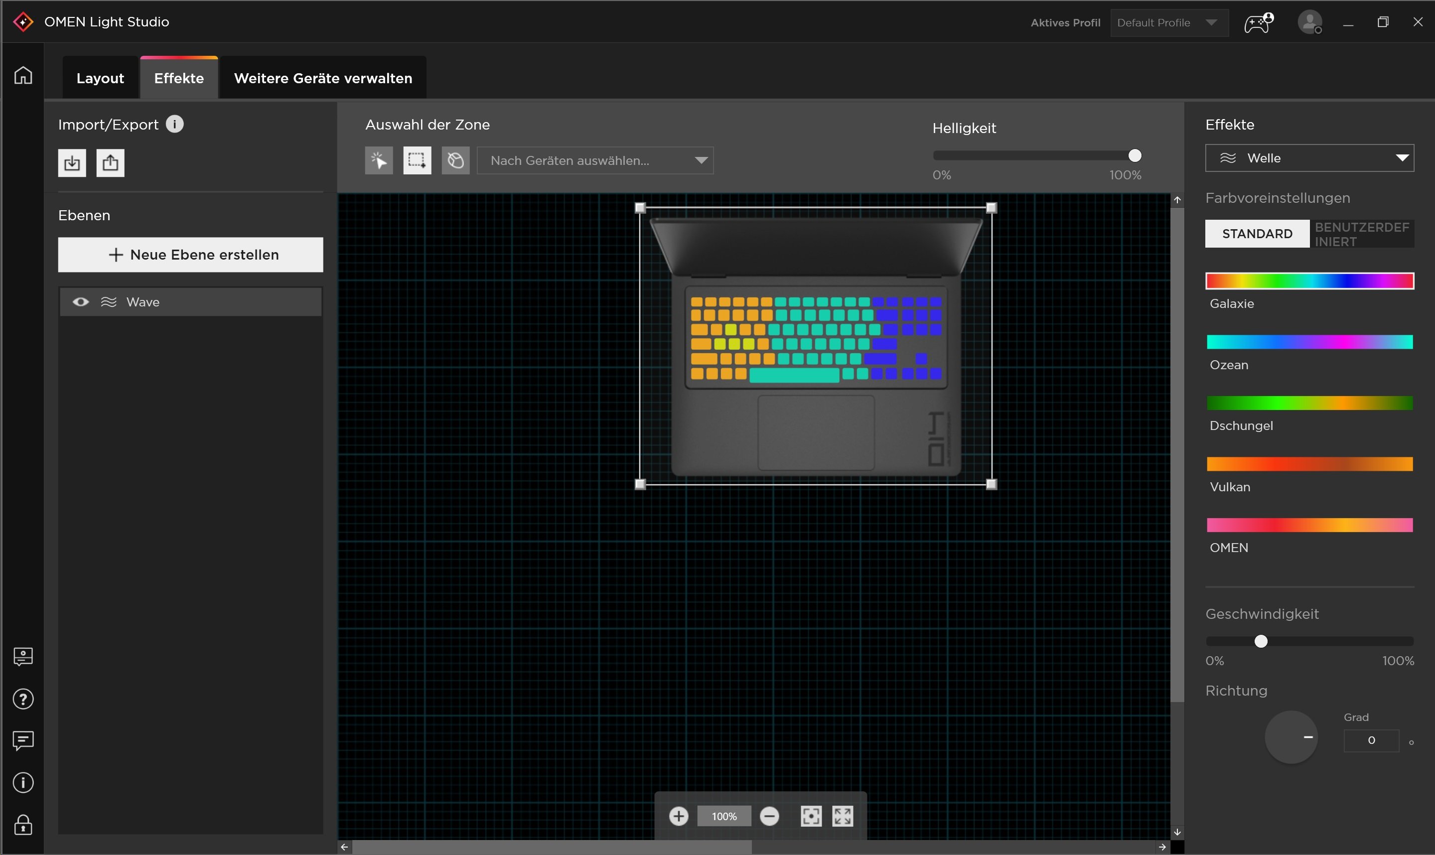Expand the Nach Geräten auswählen dropdown
The image size is (1435, 855).
pos(595,160)
